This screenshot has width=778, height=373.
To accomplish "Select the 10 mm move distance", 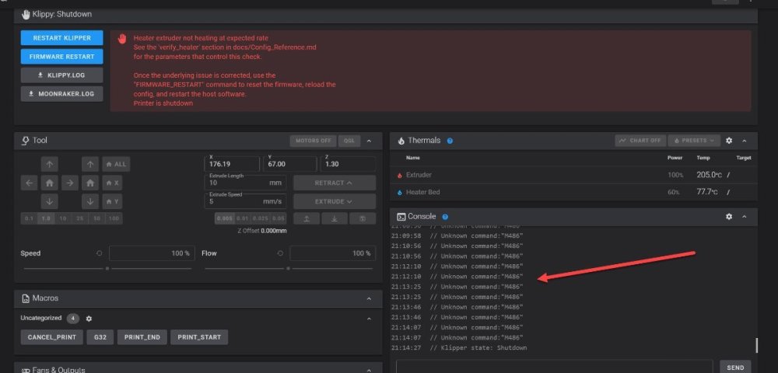I will 63,218.
